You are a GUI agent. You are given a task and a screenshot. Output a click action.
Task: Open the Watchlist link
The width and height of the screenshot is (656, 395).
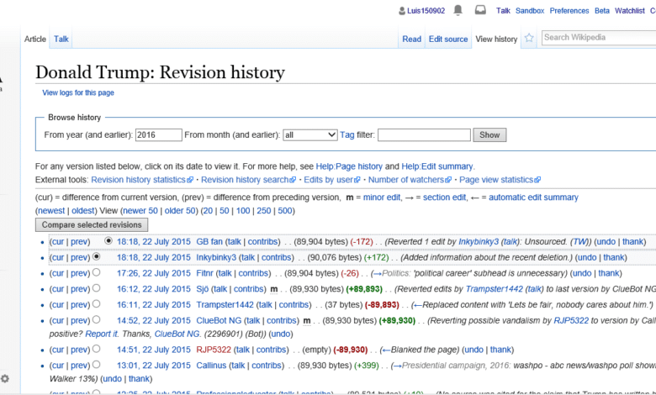pyautogui.click(x=630, y=11)
